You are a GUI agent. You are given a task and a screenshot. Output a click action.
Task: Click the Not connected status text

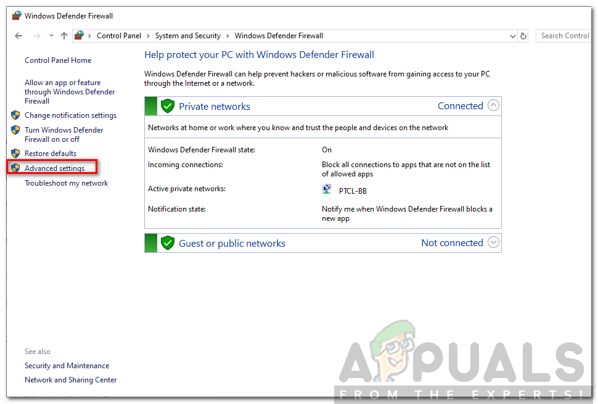click(x=452, y=242)
